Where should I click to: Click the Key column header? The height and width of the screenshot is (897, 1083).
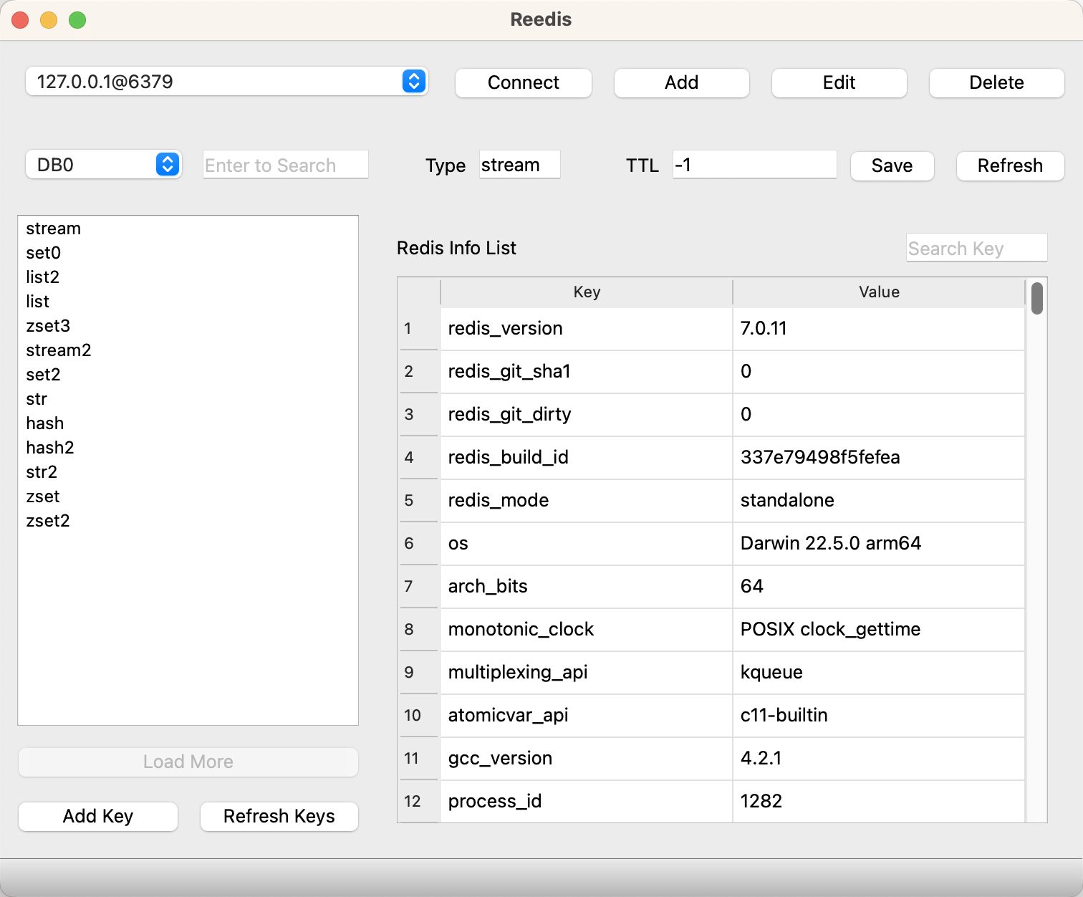(x=587, y=292)
